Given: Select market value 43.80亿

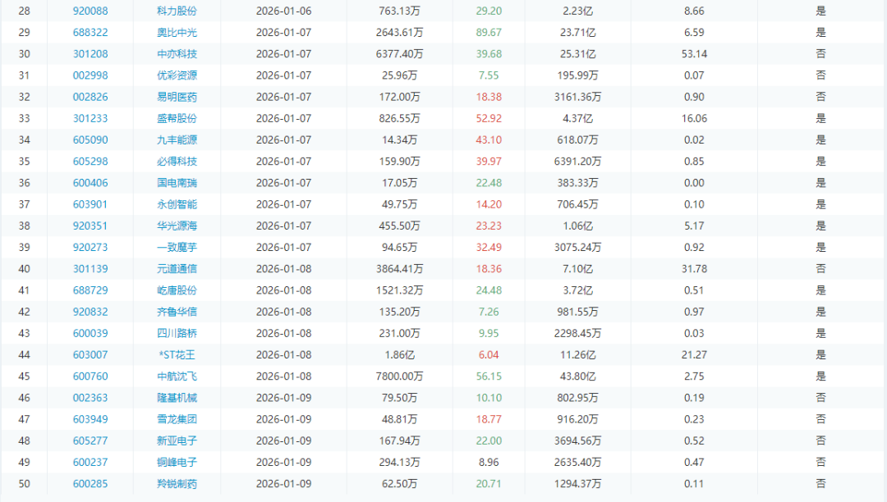Looking at the screenshot, I should pyautogui.click(x=577, y=376).
